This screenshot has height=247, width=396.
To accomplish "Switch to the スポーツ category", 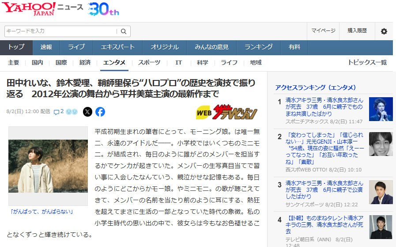I will 149,63.
